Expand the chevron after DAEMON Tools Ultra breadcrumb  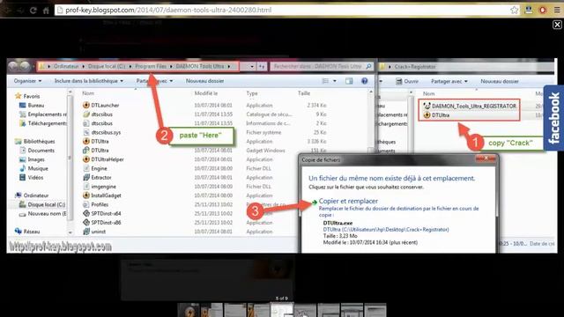tap(229, 67)
